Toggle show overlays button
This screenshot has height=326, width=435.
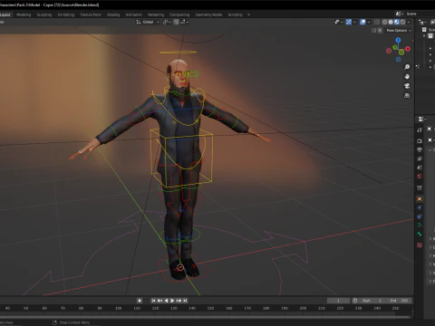[x=362, y=22]
